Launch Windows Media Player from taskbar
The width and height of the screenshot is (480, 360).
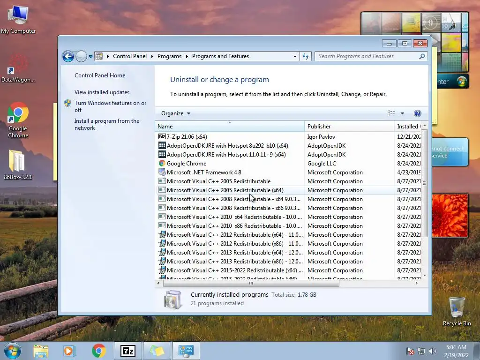tap(68, 351)
